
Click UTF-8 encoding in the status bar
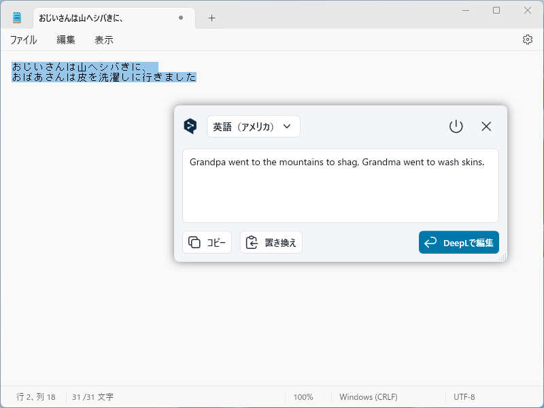pos(464,397)
